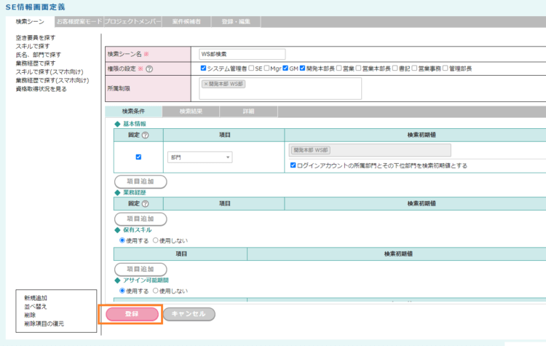Click the 検索シーン名 text field

242,54
